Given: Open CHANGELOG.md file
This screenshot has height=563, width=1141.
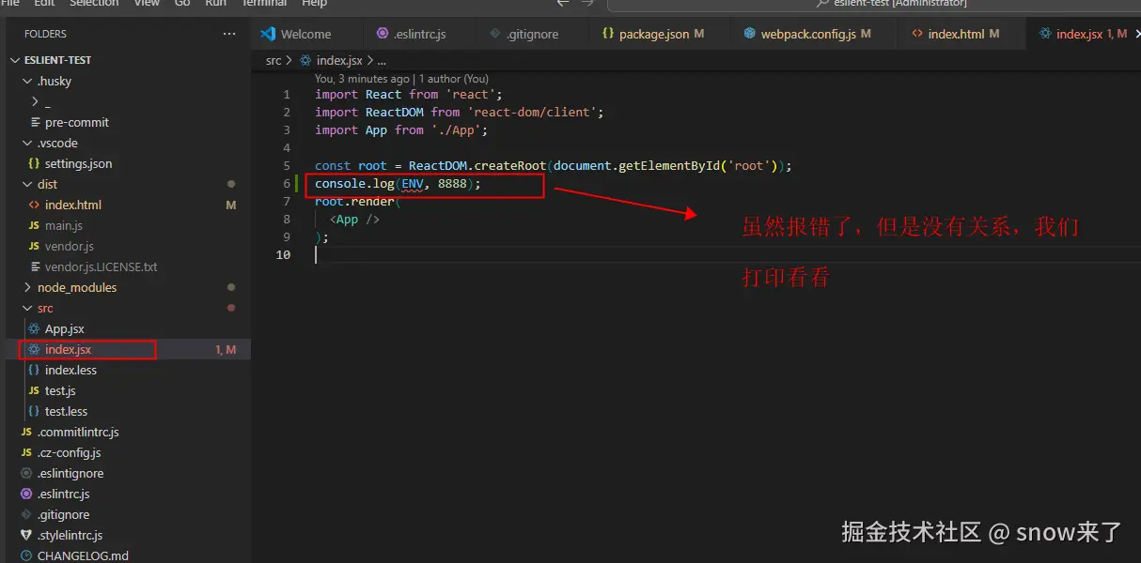Looking at the screenshot, I should [83, 555].
